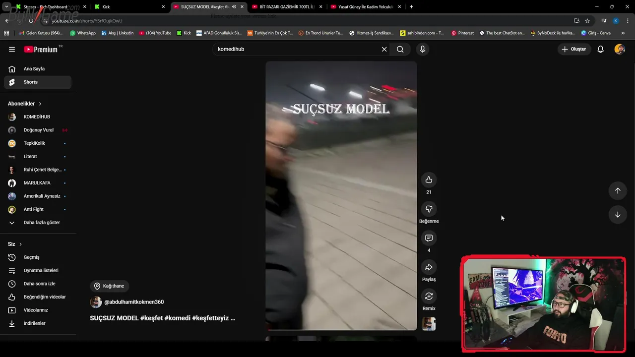Open the Anti Fight channel

38,209
